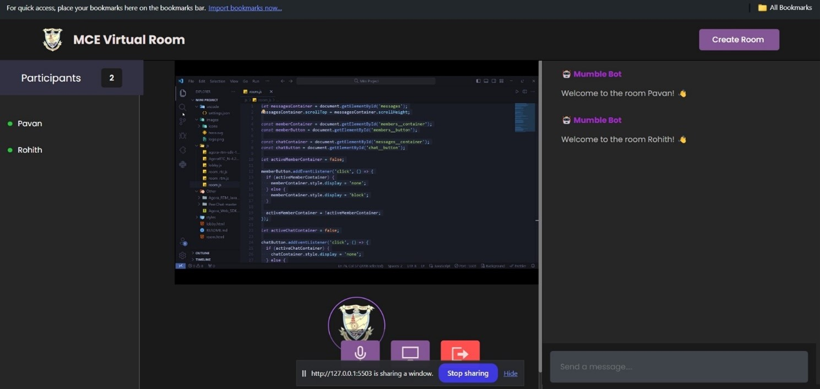Click the Create Room button
Image resolution: width=820 pixels, height=389 pixels.
[738, 40]
